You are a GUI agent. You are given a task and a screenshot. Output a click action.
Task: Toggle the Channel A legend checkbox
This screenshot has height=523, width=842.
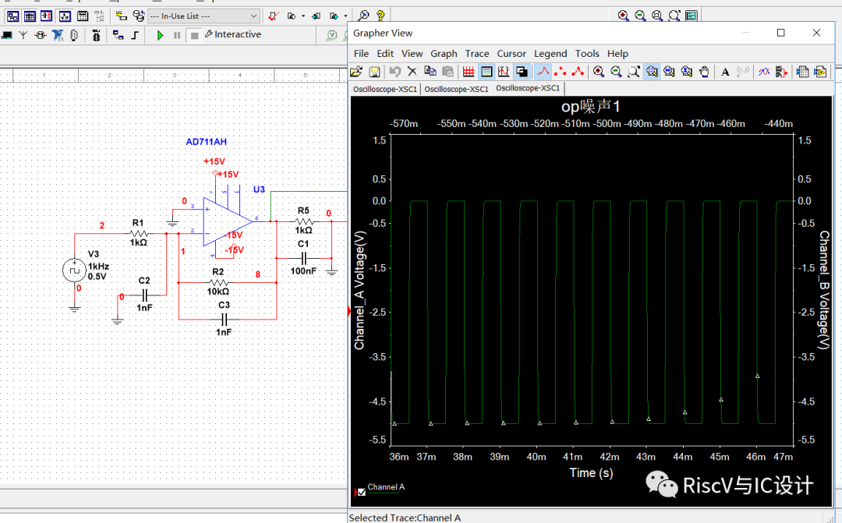pos(361,493)
